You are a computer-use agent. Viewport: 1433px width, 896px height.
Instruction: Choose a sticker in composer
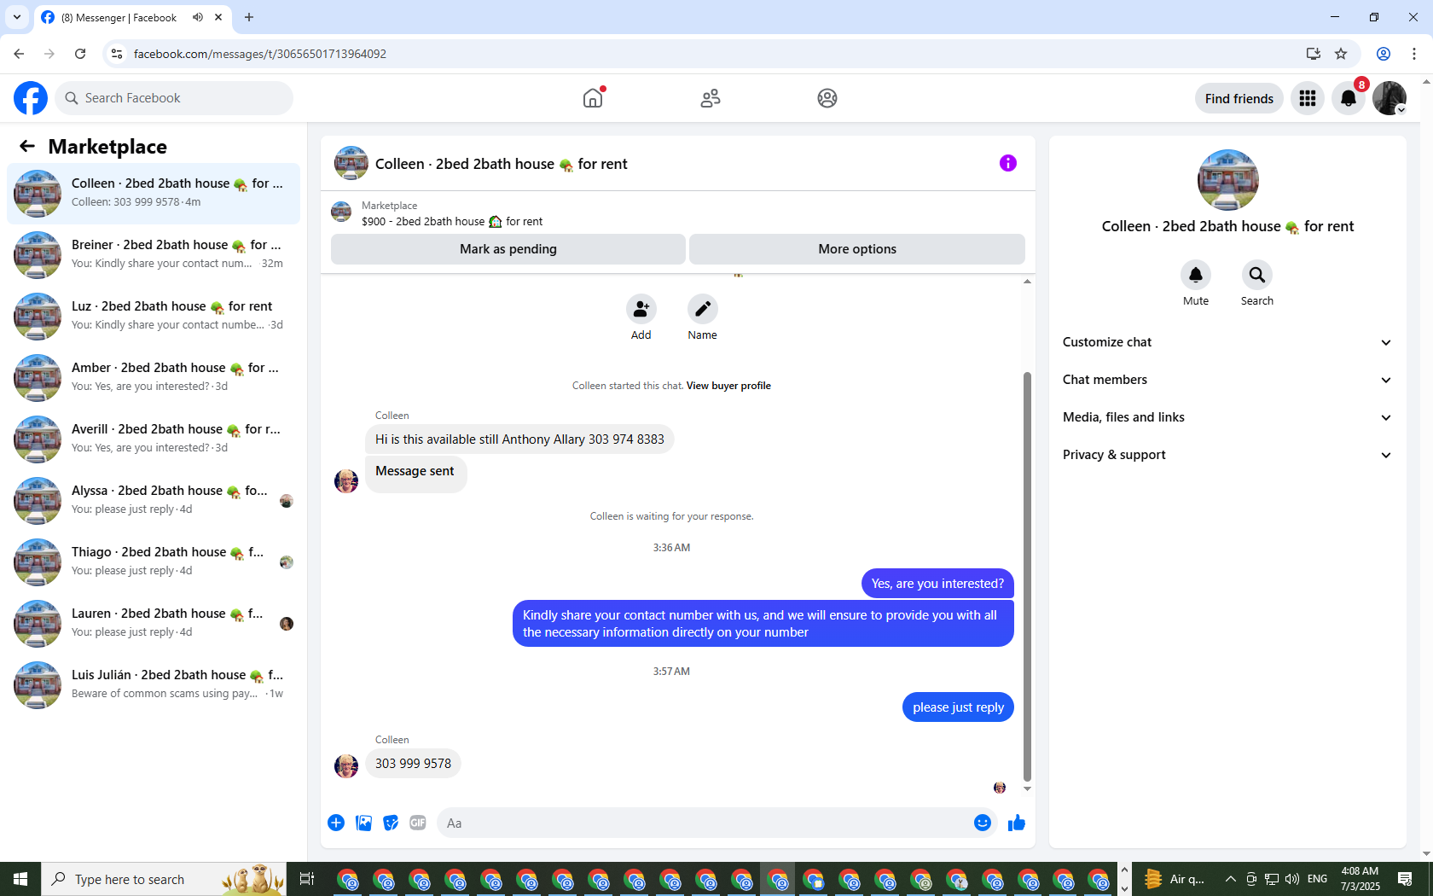click(391, 823)
